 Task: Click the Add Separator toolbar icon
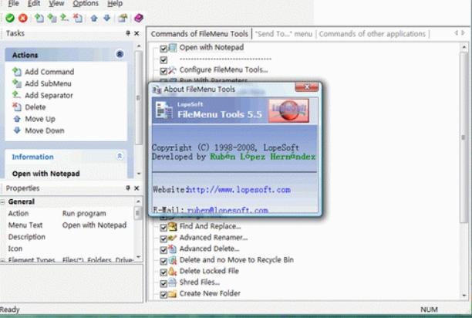(x=65, y=18)
